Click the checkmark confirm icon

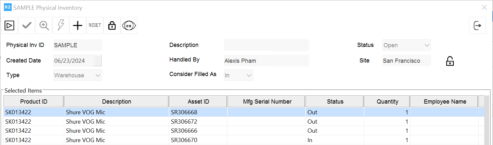(27, 26)
